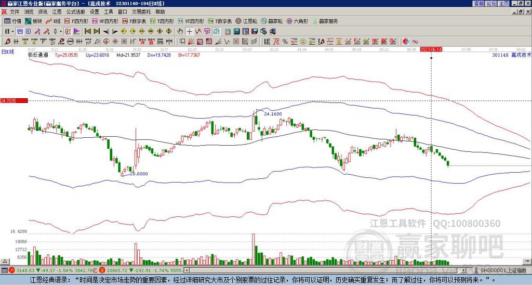
Task: Select the percent % retracement tool
Action: tap(285, 42)
